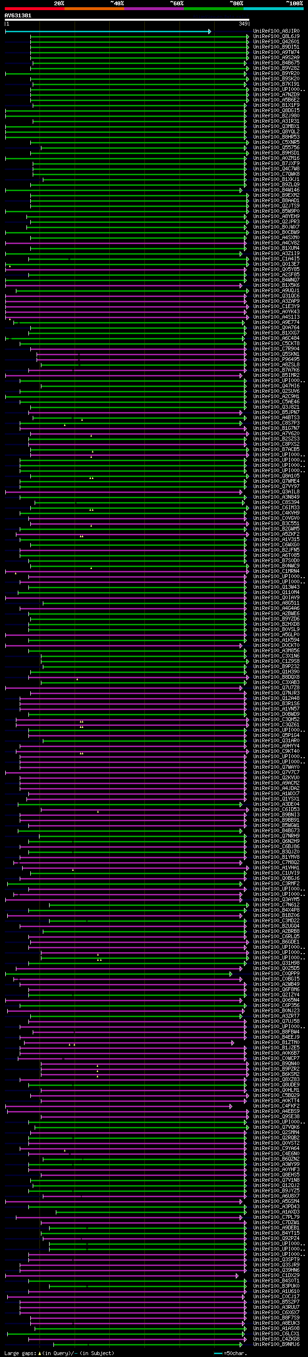The width and height of the screenshot is (308, 1357).
Task: Click the UniRef100_B9HSD1 label
Action: click(276, 153)
